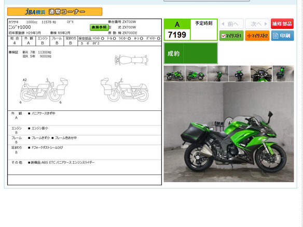This screenshot has height=227, width=303.
Task: Click the 車検 R9年2月 text
Action: pyautogui.click(x=60, y=33)
